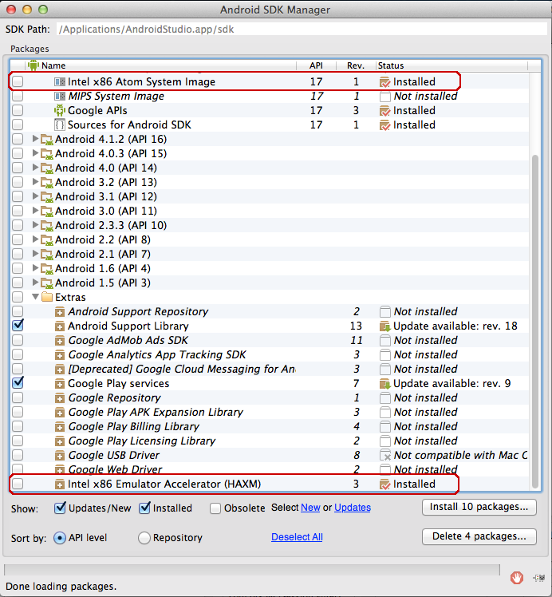The width and height of the screenshot is (552, 597).
Task: Click the red stop hand icon in status bar
Action: click(x=517, y=578)
